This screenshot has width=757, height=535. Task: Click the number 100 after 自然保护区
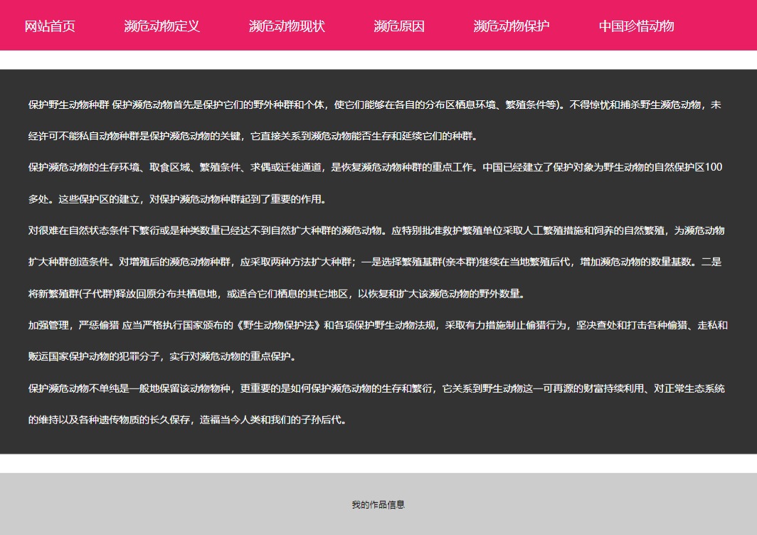(x=714, y=167)
